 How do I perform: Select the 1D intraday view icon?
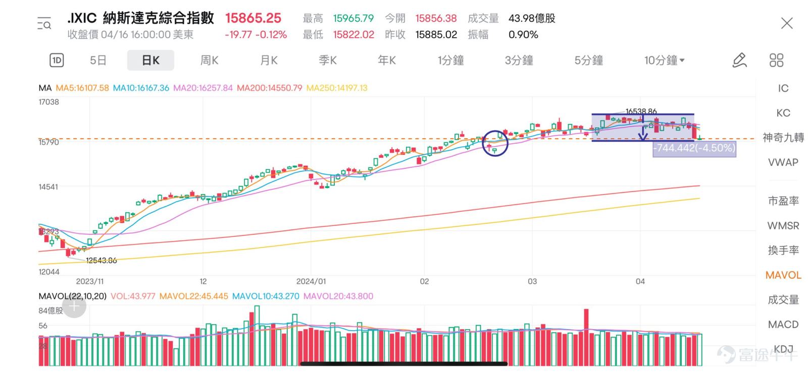(x=57, y=60)
